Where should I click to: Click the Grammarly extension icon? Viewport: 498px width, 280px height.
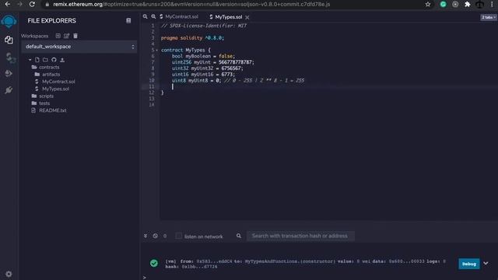click(x=443, y=4)
